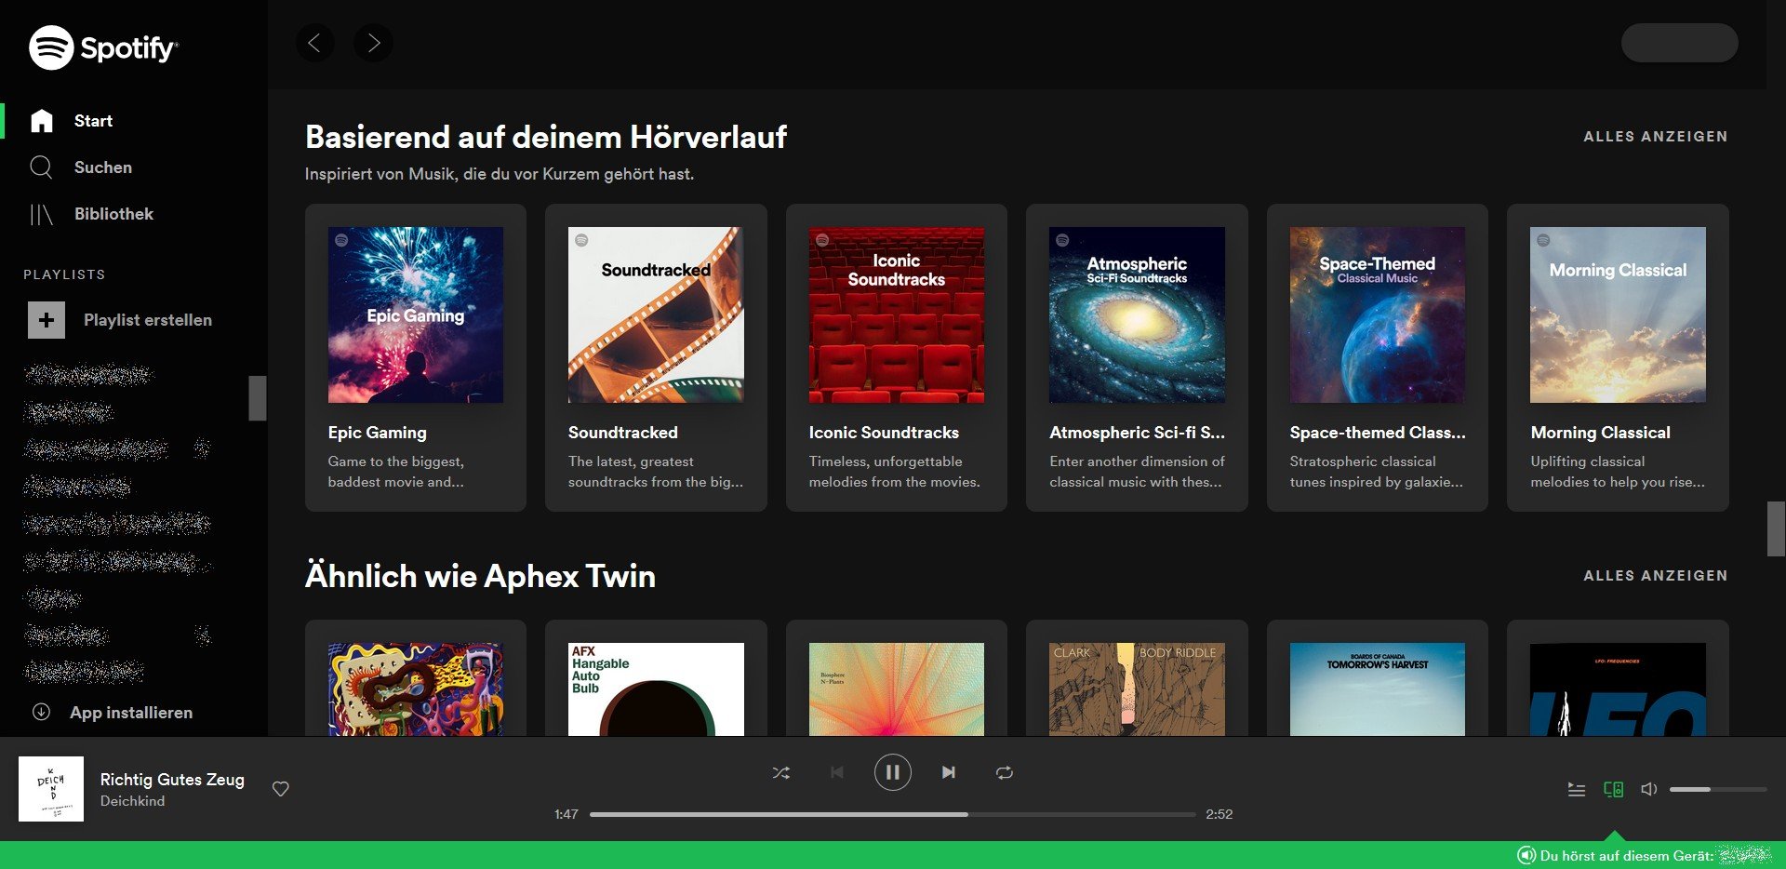This screenshot has width=1786, height=869.
Task: Open the Tomorrow's Harvest album
Action: coord(1378,689)
